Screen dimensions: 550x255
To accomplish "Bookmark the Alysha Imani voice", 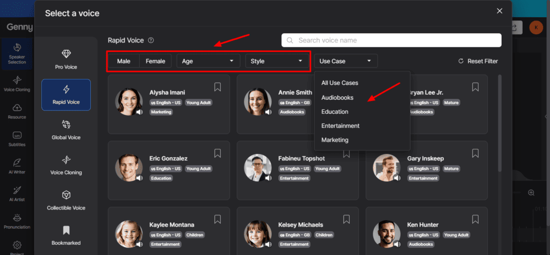I will (218, 86).
